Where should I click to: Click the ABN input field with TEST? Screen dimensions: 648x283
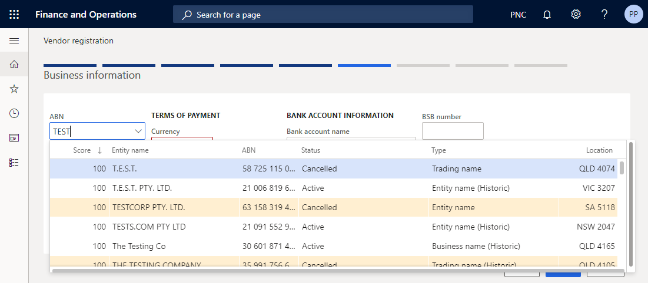pos(98,131)
